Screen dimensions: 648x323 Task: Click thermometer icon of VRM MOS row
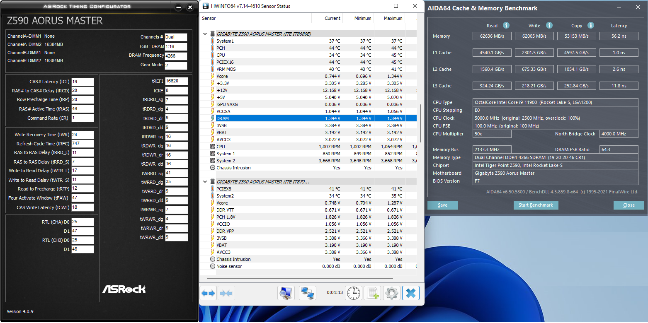point(213,69)
